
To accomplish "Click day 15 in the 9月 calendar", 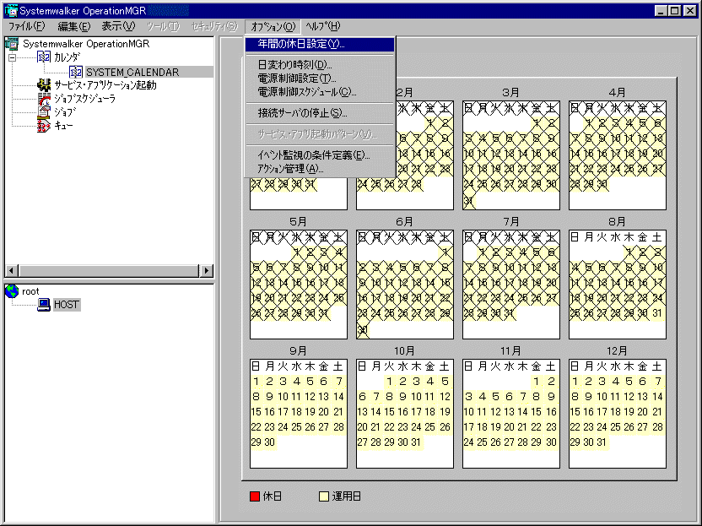I will [256, 412].
